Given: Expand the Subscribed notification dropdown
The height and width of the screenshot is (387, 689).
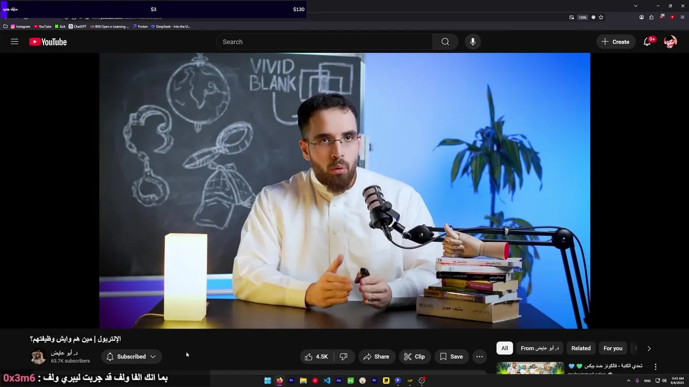Looking at the screenshot, I should coord(131,356).
